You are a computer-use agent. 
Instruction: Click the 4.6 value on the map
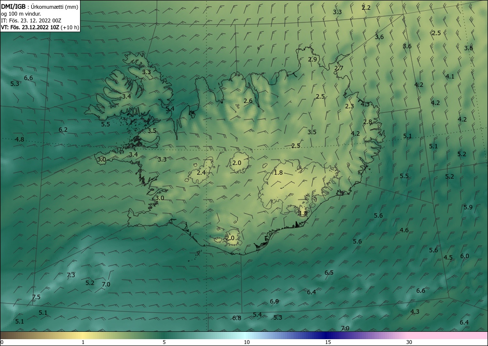[404, 230]
